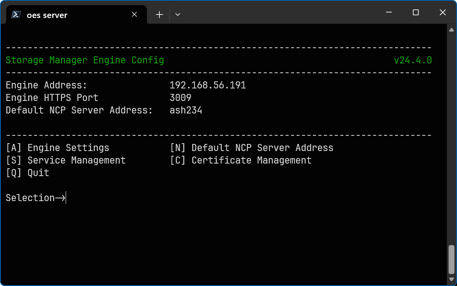
Task: Click the engine address 192.168.56.191
Action: click(207, 85)
